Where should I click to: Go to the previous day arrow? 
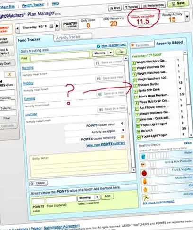click(x=18, y=28)
